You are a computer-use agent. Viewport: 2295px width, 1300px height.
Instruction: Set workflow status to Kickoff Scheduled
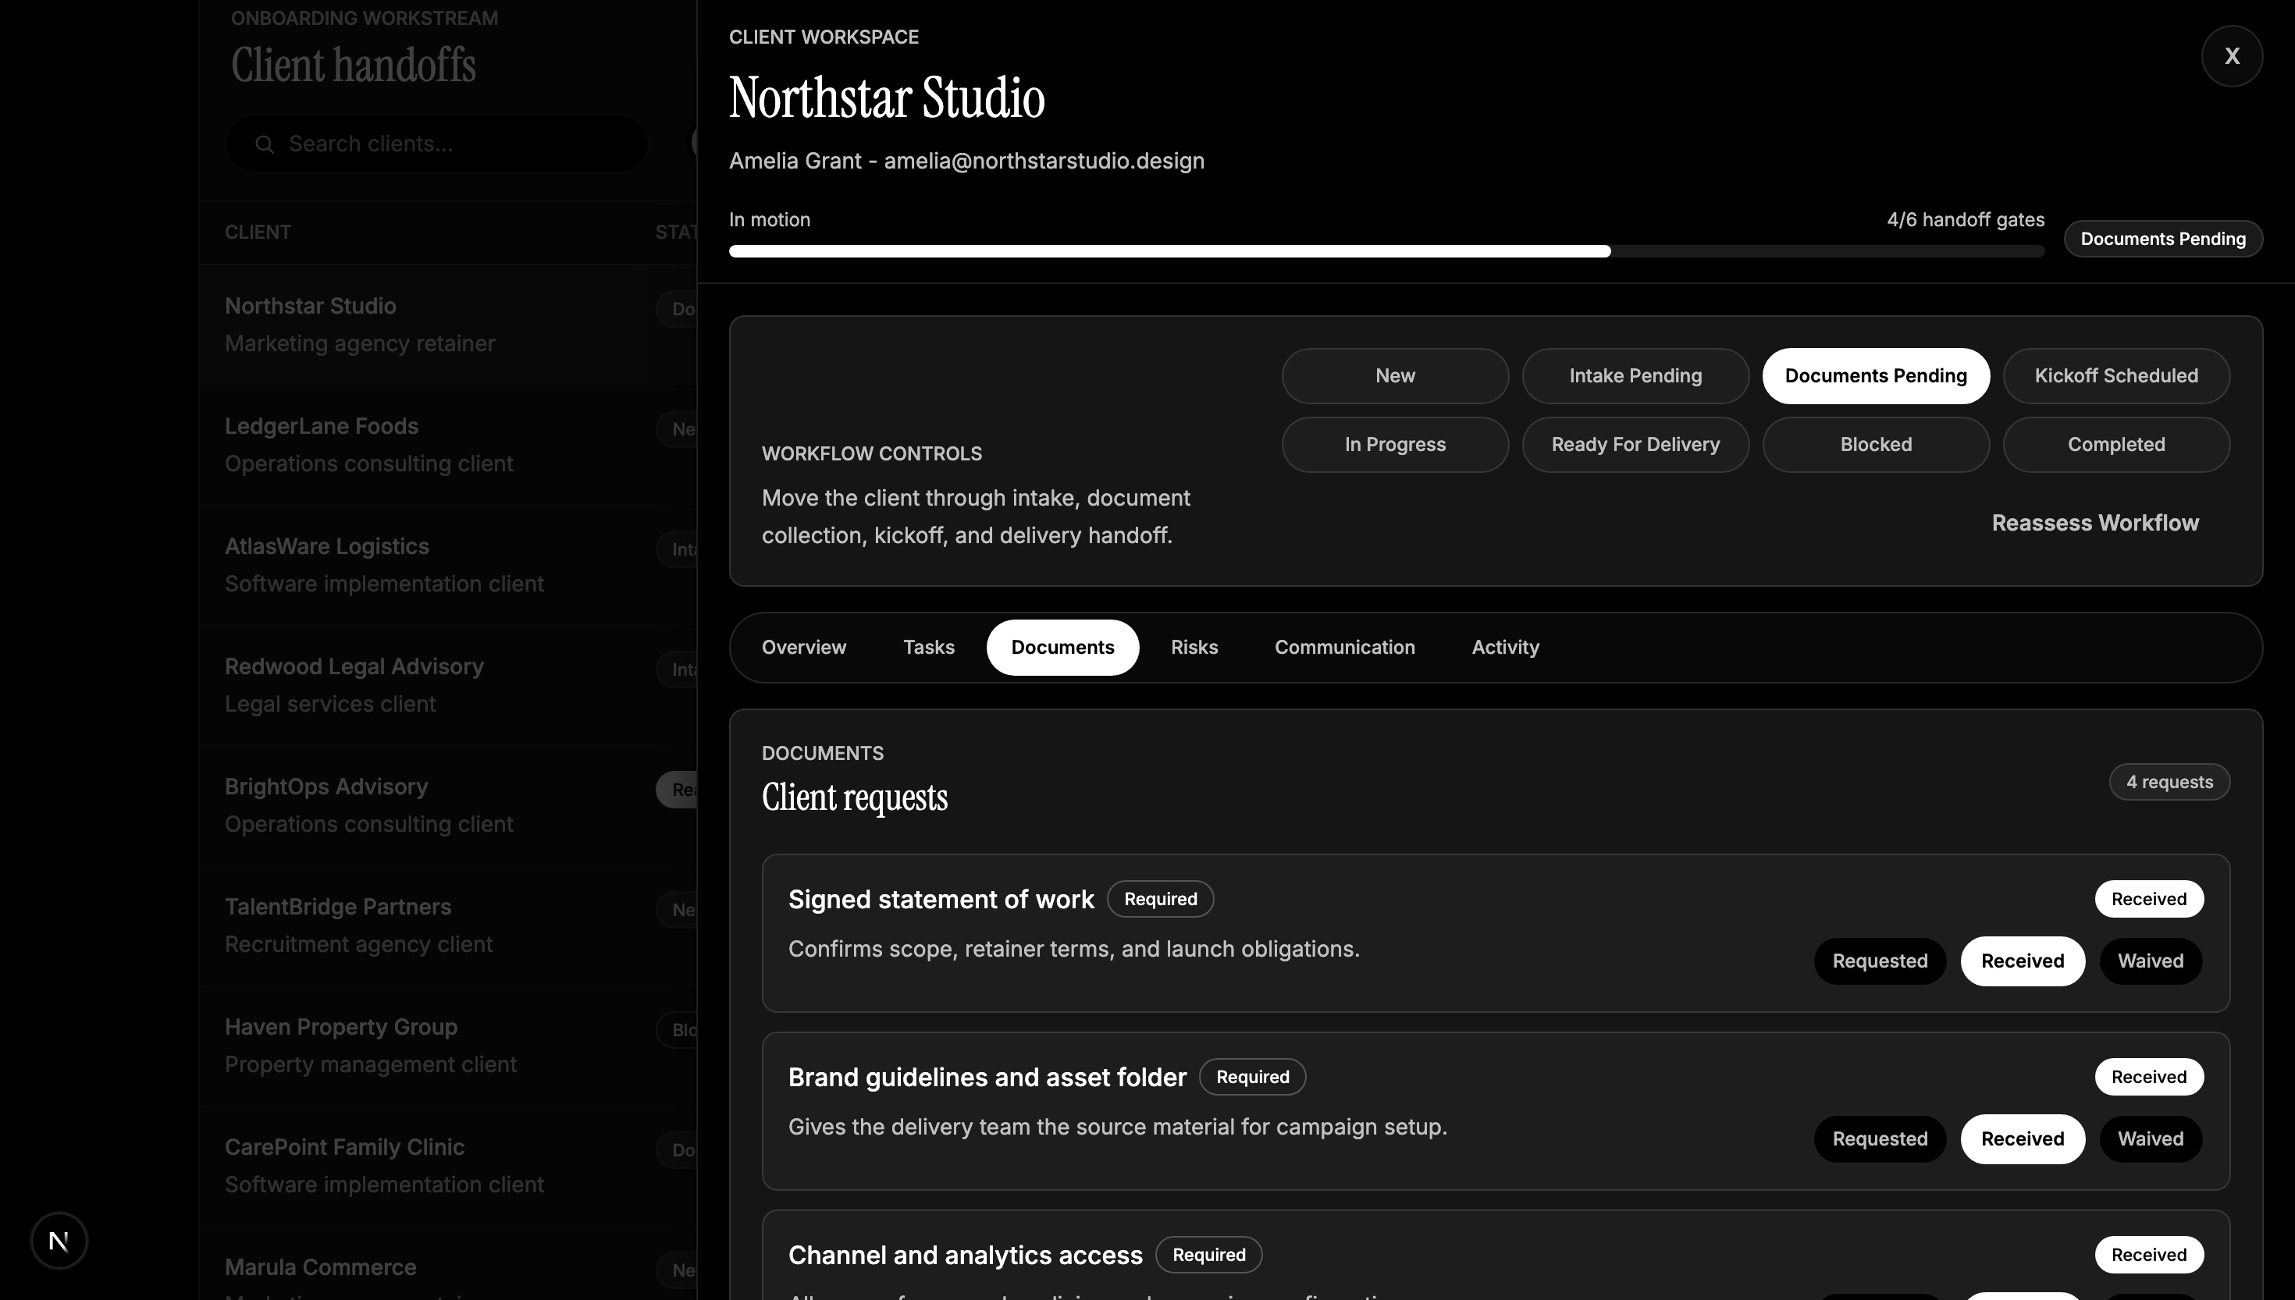coord(2115,376)
